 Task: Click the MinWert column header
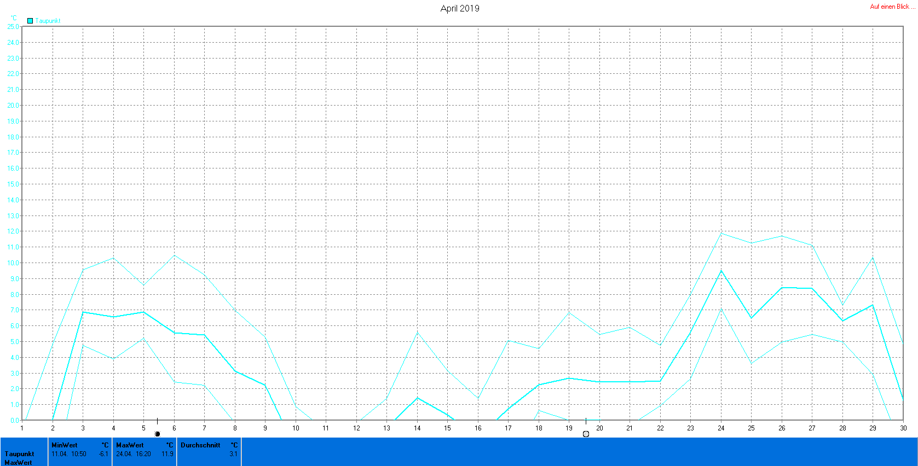coord(65,445)
